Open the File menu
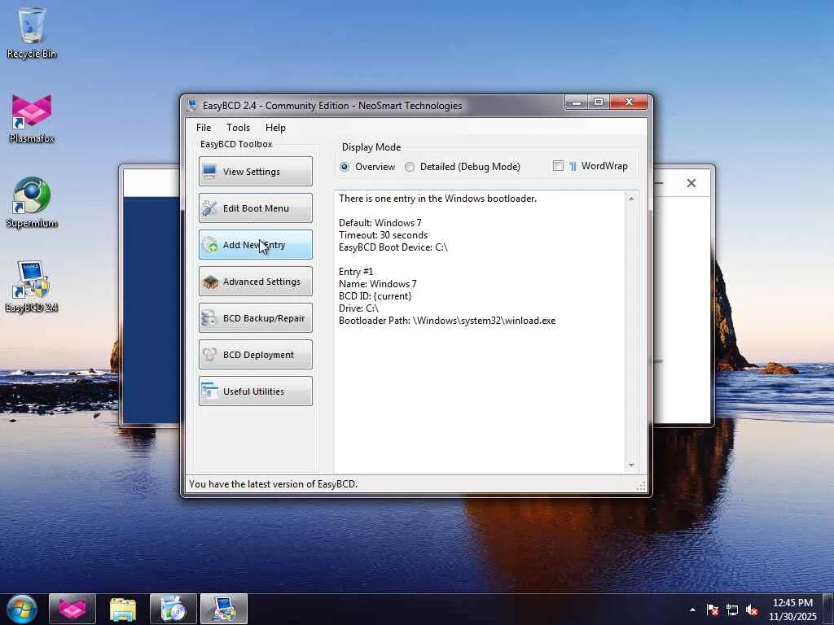This screenshot has height=625, width=834. [204, 128]
